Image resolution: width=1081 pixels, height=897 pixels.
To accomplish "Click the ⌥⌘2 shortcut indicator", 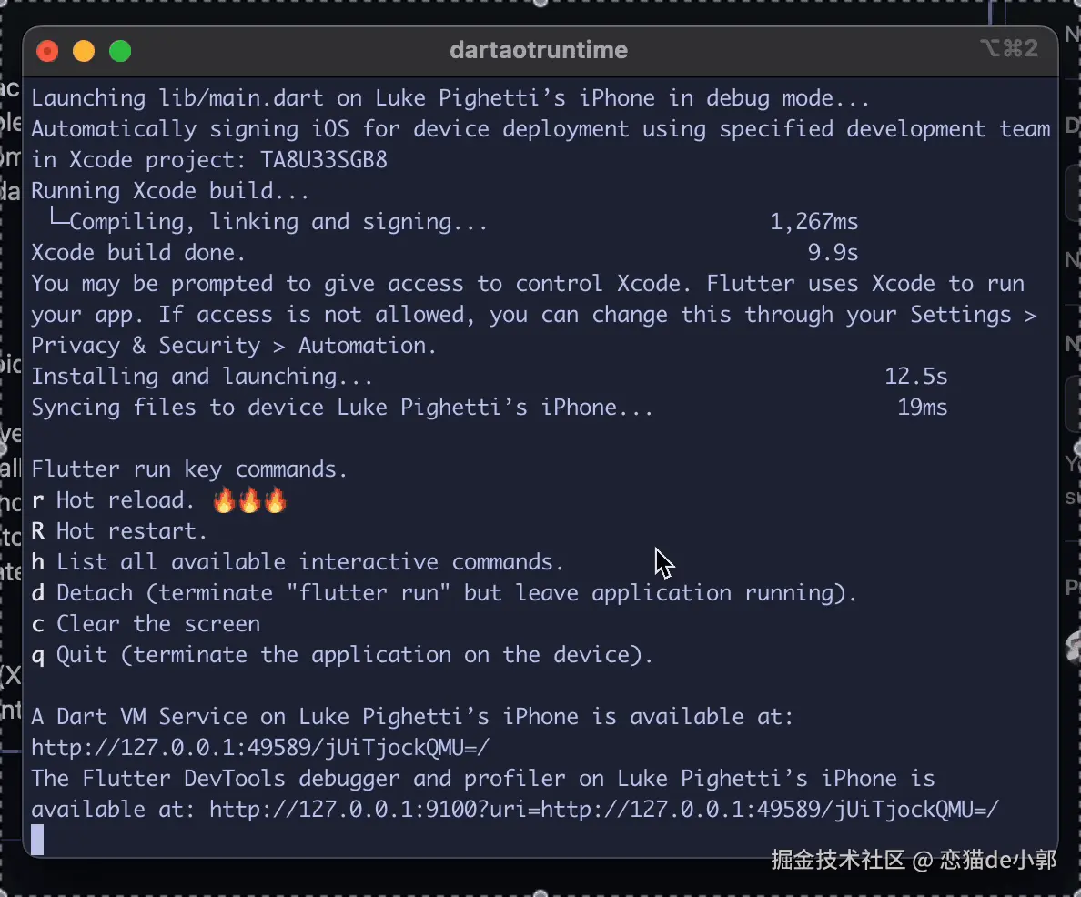I will pos(1009,48).
